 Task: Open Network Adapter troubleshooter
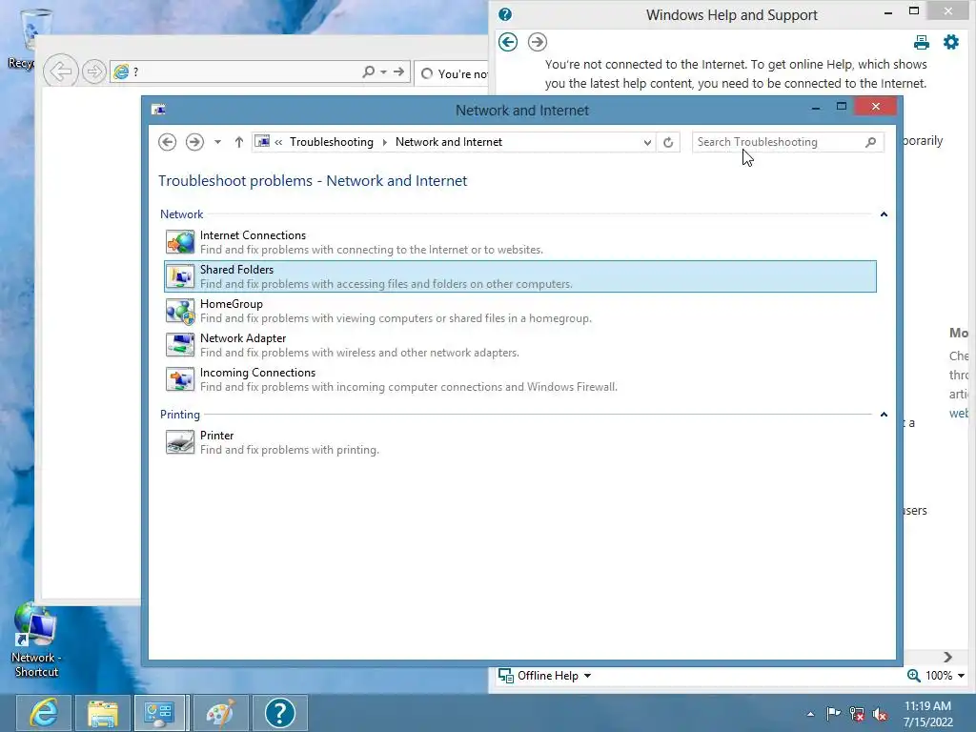coord(520,345)
